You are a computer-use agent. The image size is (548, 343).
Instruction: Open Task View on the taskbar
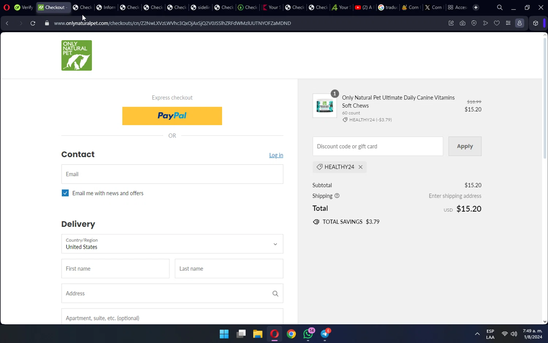pyautogui.click(x=241, y=334)
